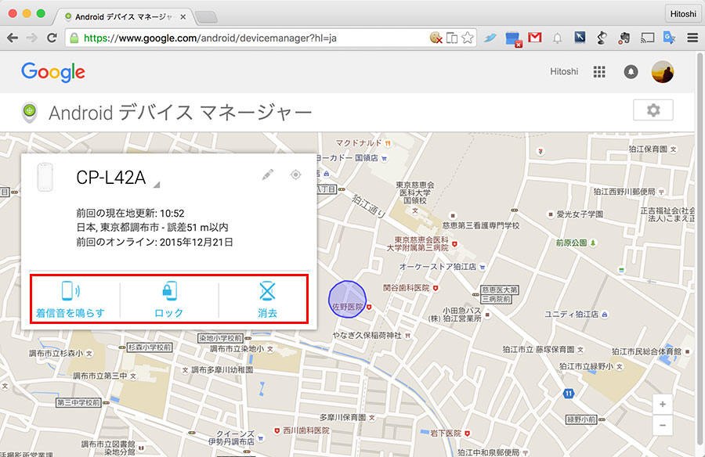This screenshot has width=705, height=457.
Task: Open a new browser tab
Action: [206, 17]
